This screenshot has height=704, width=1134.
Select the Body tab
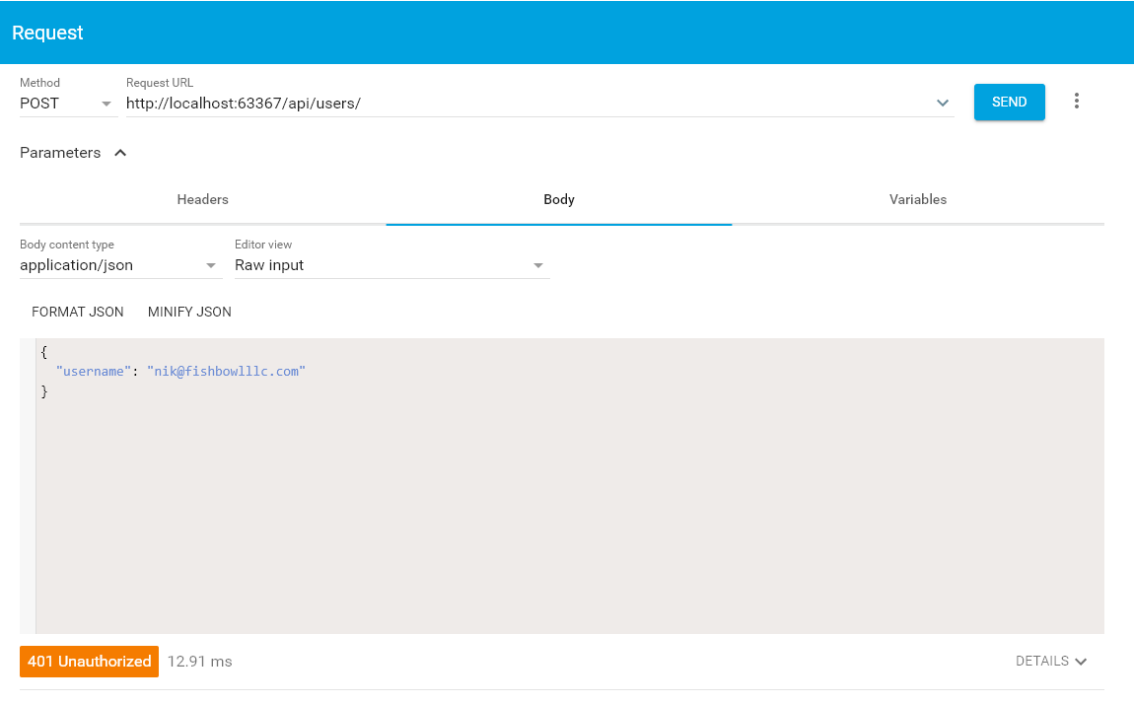(558, 200)
